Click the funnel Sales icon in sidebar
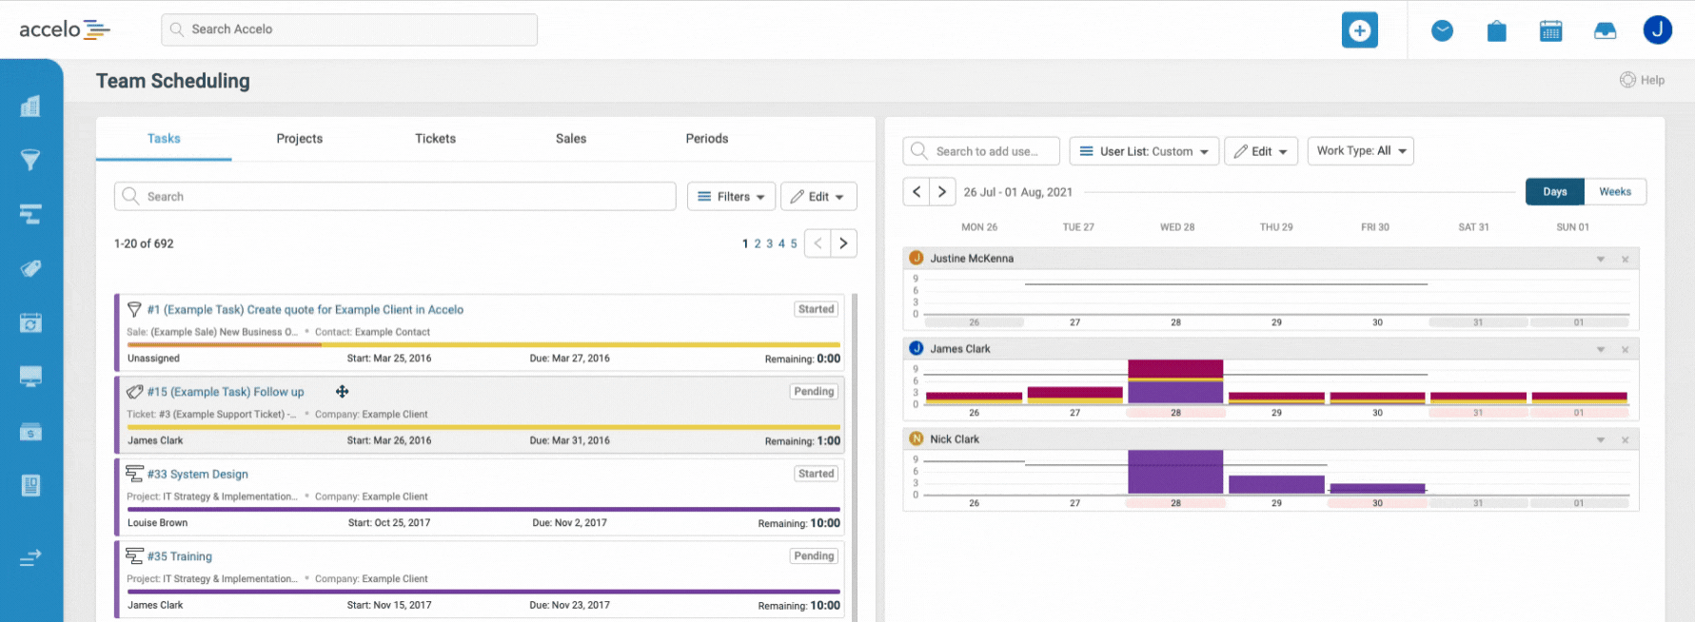This screenshot has width=1695, height=622. point(30,160)
